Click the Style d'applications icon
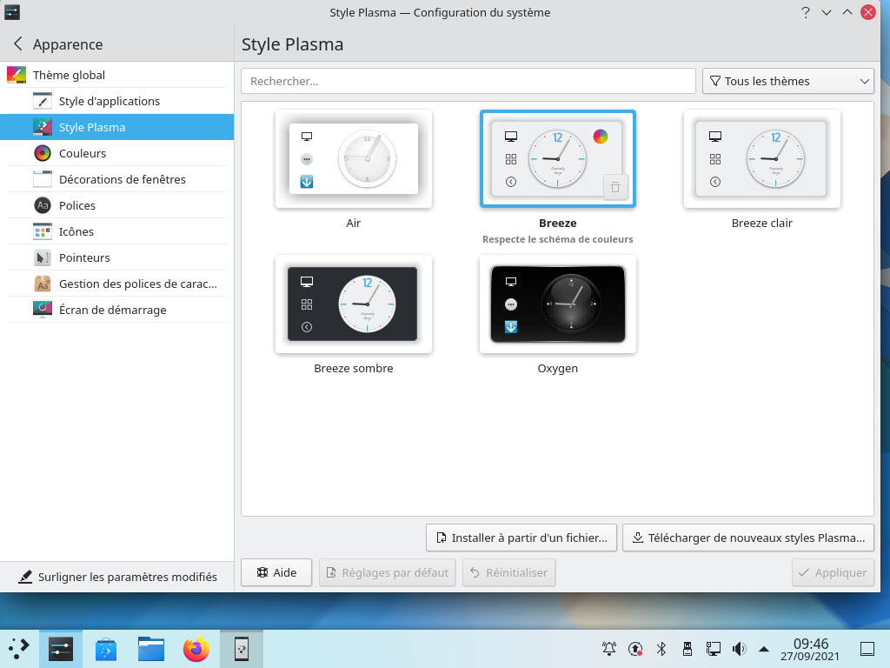890x668 pixels. tap(43, 101)
